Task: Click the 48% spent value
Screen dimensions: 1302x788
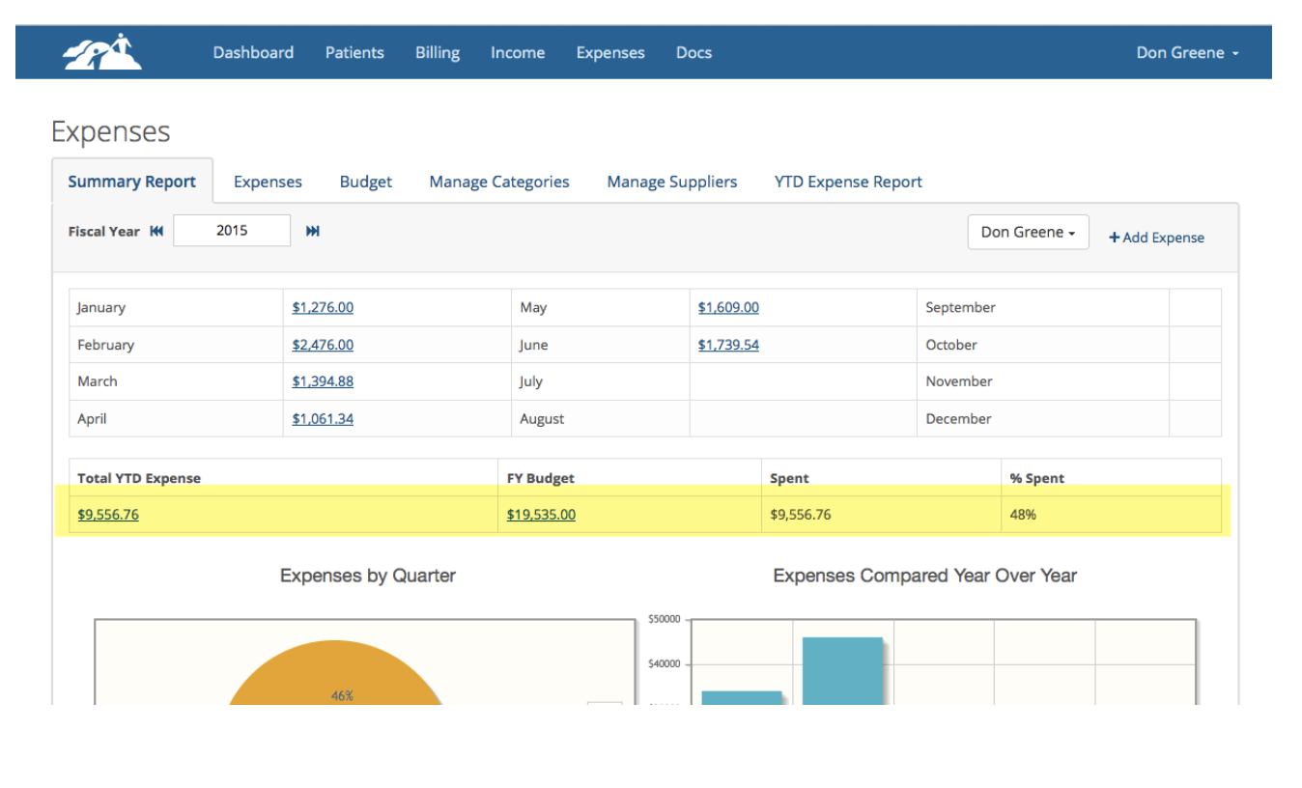Action: pos(1023,515)
